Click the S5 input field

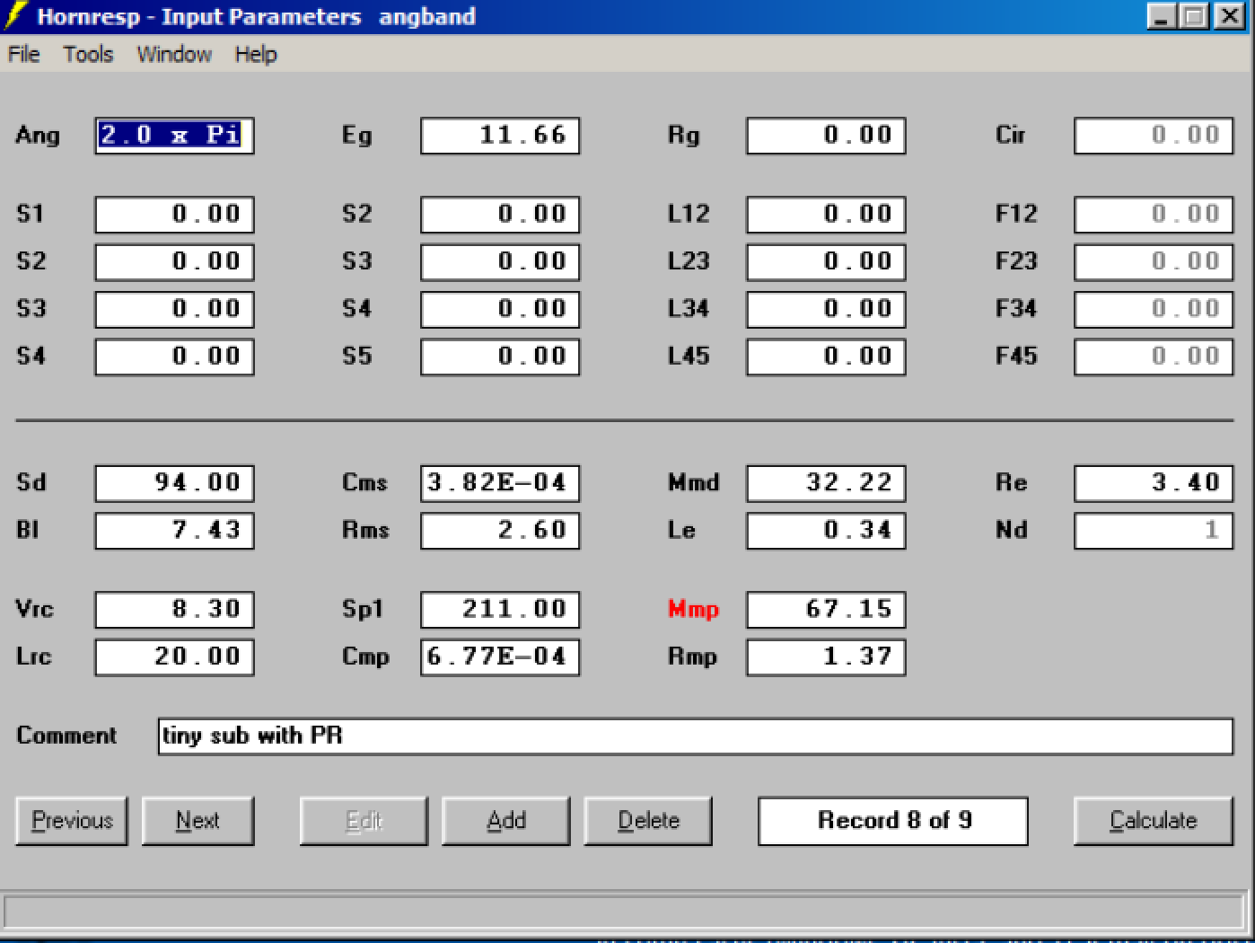tap(500, 357)
